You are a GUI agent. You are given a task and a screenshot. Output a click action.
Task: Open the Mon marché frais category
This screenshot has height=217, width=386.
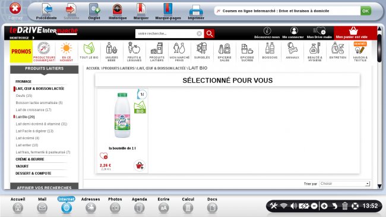[179, 52]
